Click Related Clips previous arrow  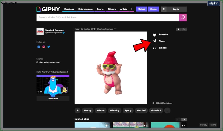[178, 119]
